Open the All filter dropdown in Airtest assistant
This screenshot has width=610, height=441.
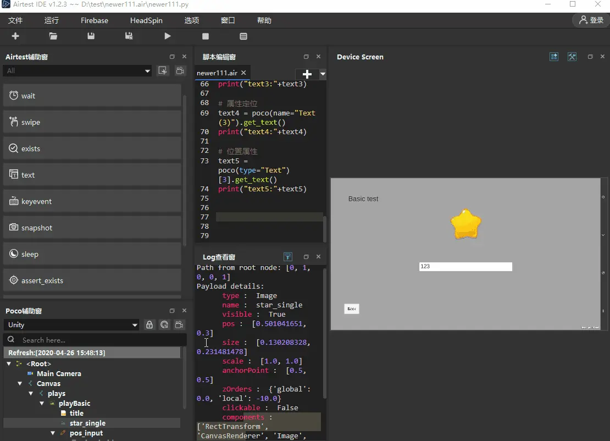(x=77, y=71)
